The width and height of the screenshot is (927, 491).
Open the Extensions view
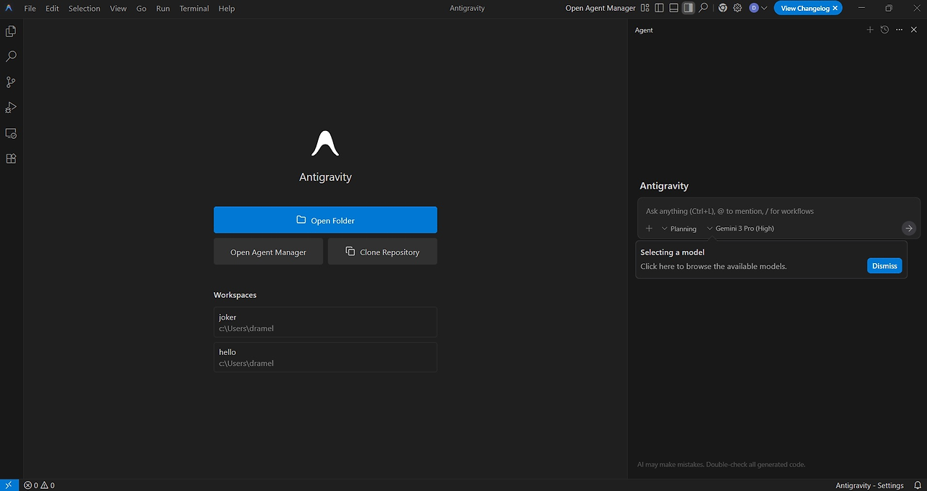coord(11,159)
